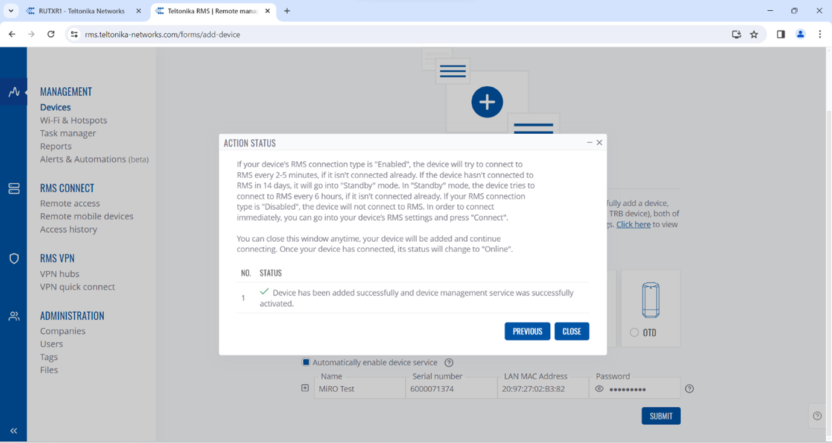Select the RMS VPN shield icon

point(14,259)
